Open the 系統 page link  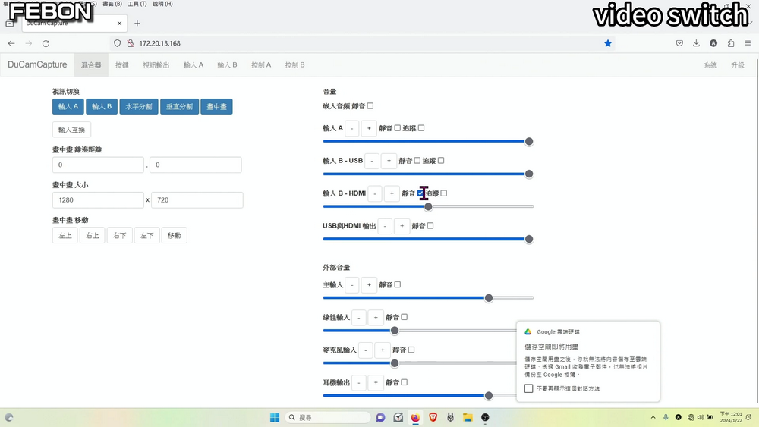pos(710,64)
